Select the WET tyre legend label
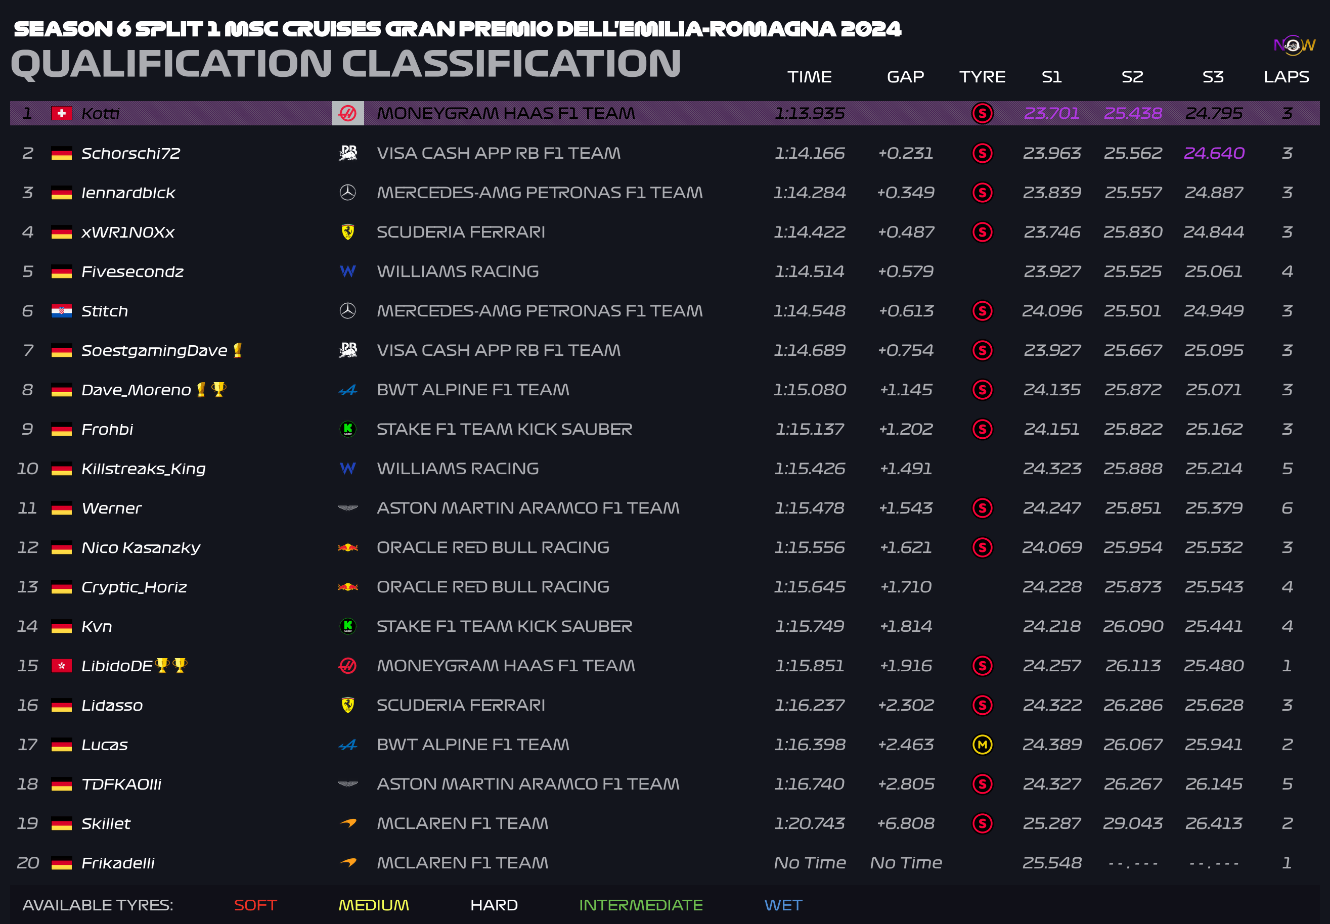Image resolution: width=1330 pixels, height=924 pixels. coord(783,905)
